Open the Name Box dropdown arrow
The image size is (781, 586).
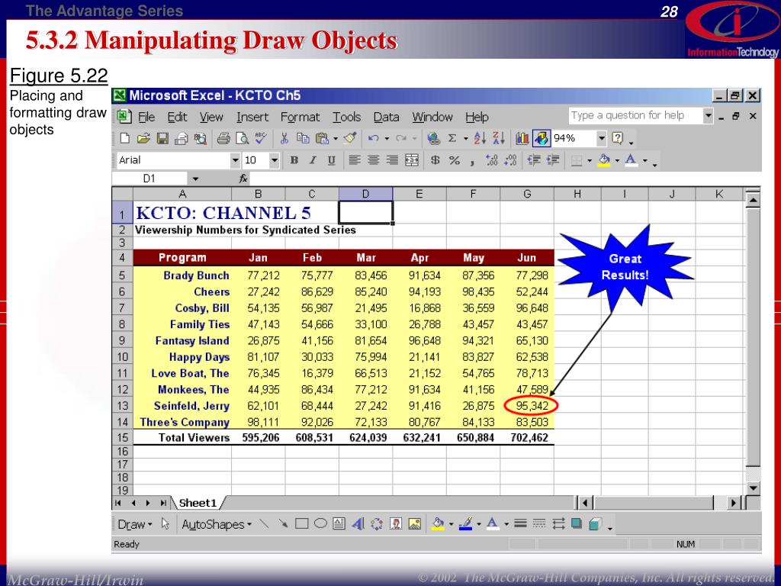click(x=195, y=179)
